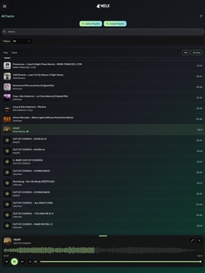Refresh the All Tracks list
Screen dimensions: 205x273
(x=201, y=16)
